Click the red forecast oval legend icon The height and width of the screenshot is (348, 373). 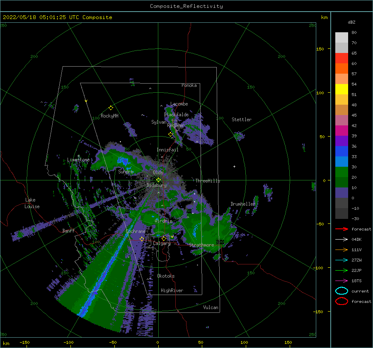tap(342, 301)
